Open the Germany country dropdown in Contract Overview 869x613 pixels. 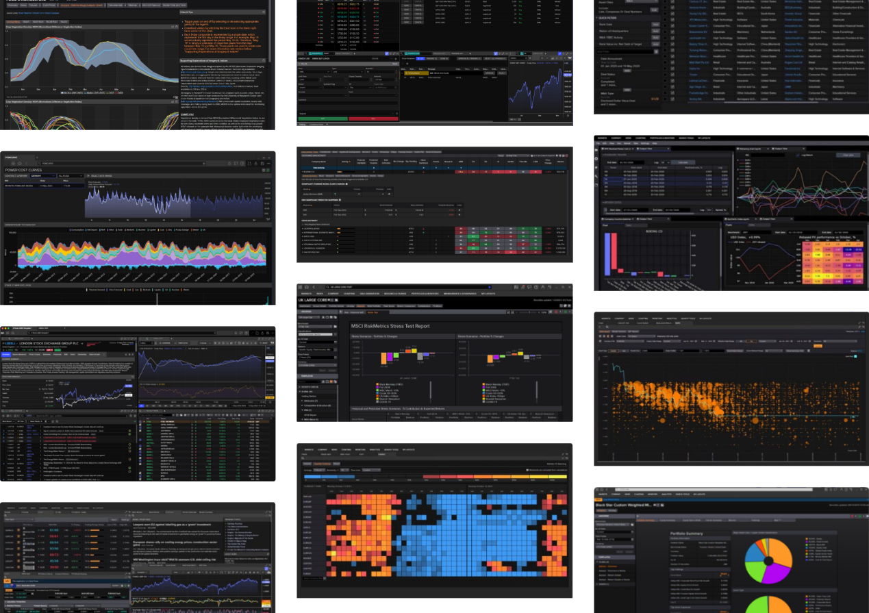(x=42, y=176)
